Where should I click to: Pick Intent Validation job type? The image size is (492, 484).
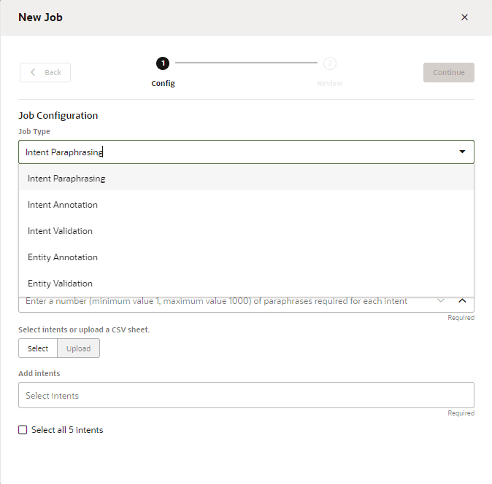60,231
